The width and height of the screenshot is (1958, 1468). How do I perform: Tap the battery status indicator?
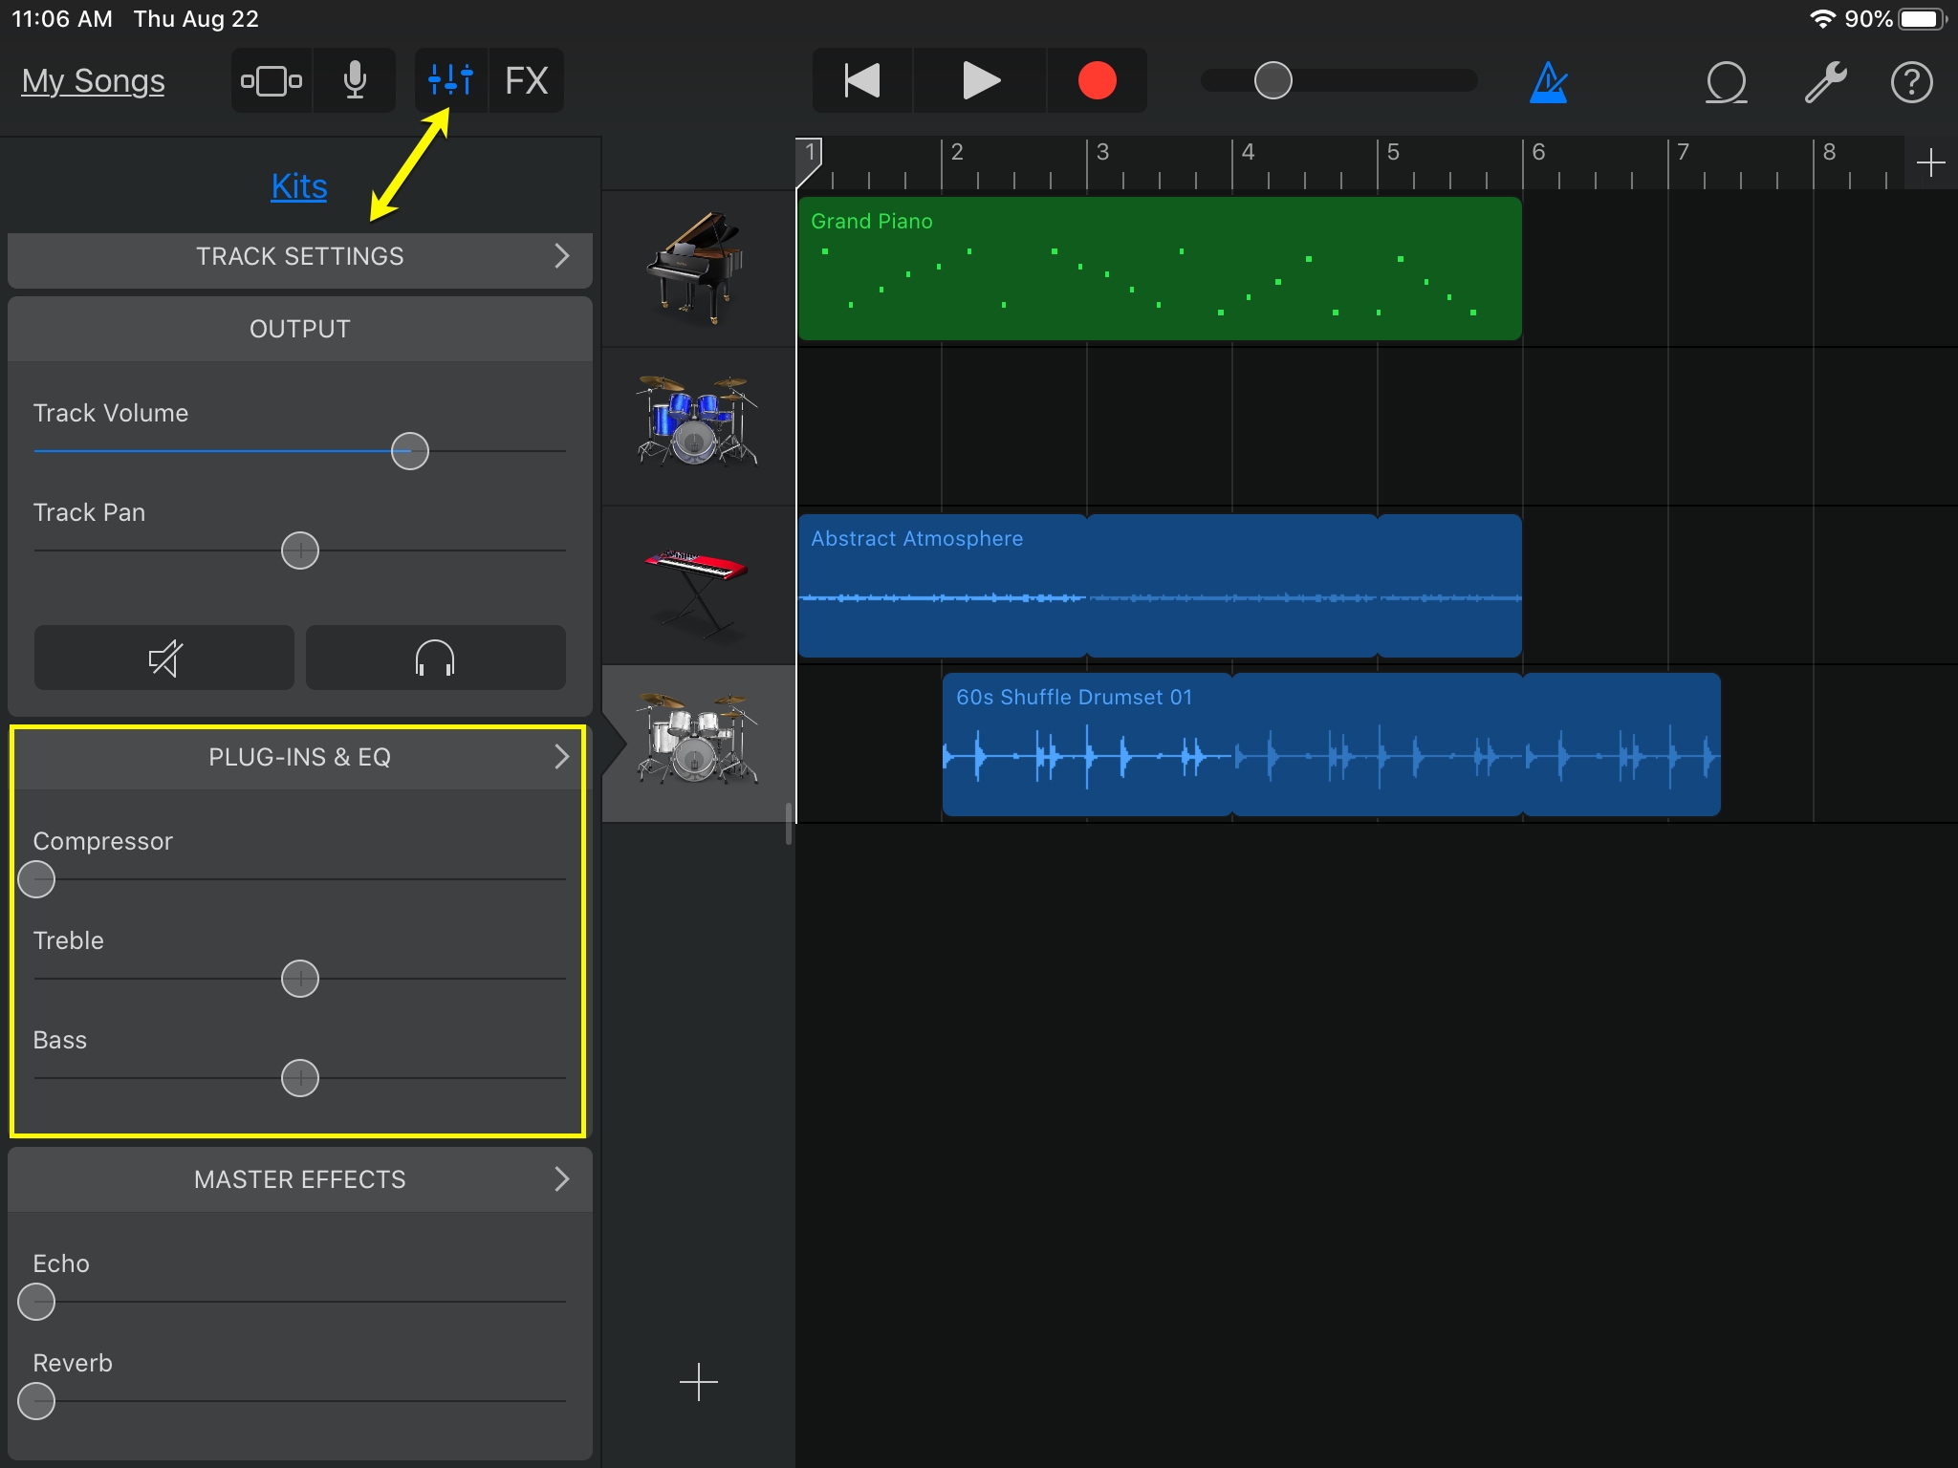click(1923, 19)
